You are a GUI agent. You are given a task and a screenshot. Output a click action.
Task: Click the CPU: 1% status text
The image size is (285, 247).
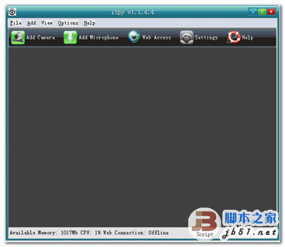(x=90, y=233)
